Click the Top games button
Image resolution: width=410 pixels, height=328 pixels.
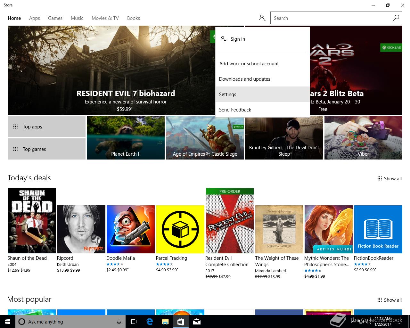pyautogui.click(x=46, y=149)
